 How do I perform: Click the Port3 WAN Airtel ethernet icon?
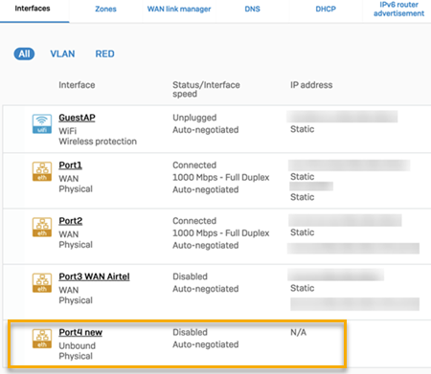tap(42, 283)
